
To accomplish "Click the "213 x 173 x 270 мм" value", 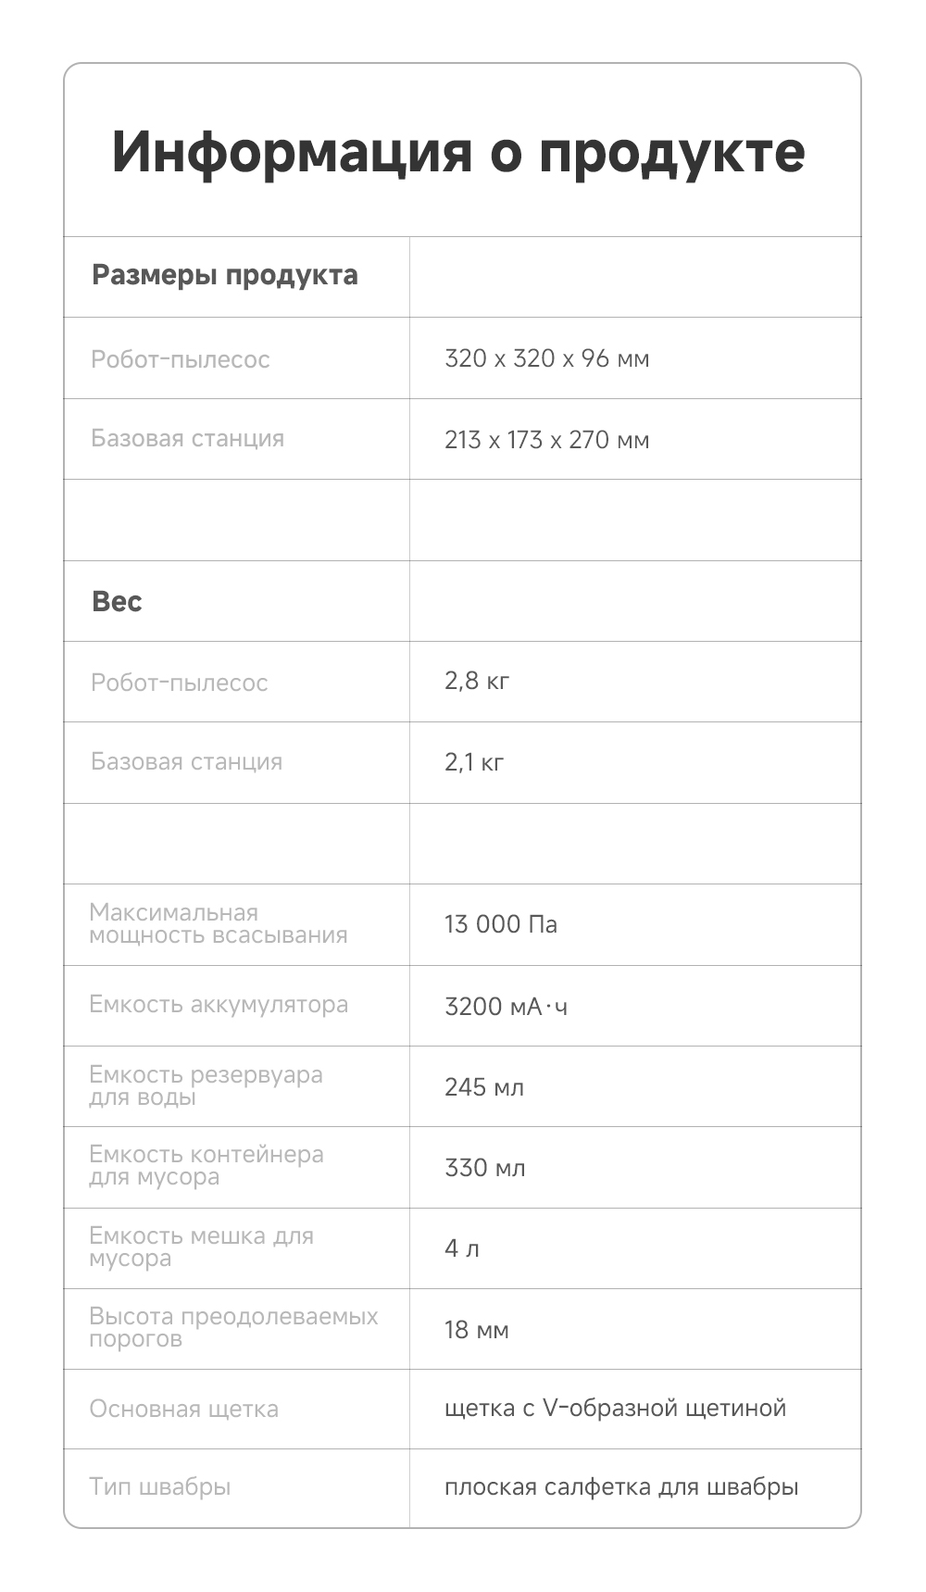I will pyautogui.click(x=546, y=439).
